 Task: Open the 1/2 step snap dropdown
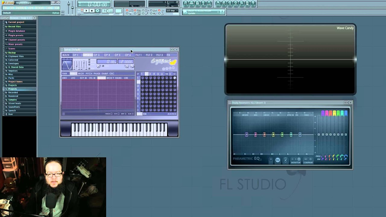(x=173, y=11)
